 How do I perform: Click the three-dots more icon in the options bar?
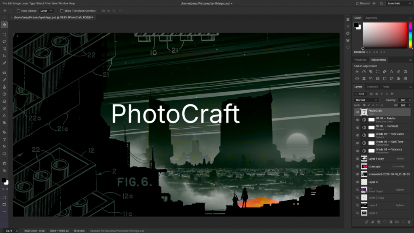point(120,11)
